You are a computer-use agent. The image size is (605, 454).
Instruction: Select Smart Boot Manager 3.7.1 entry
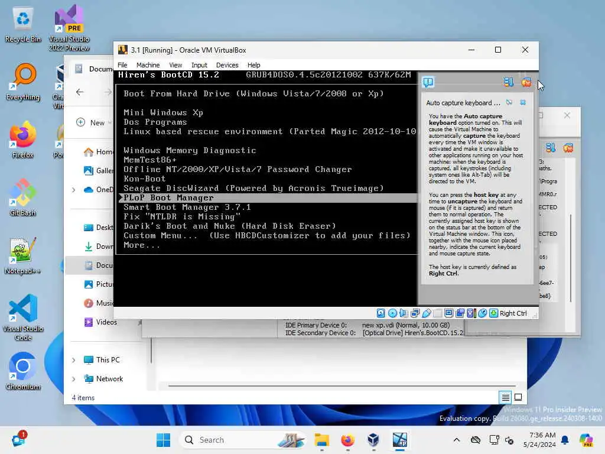[x=187, y=207]
